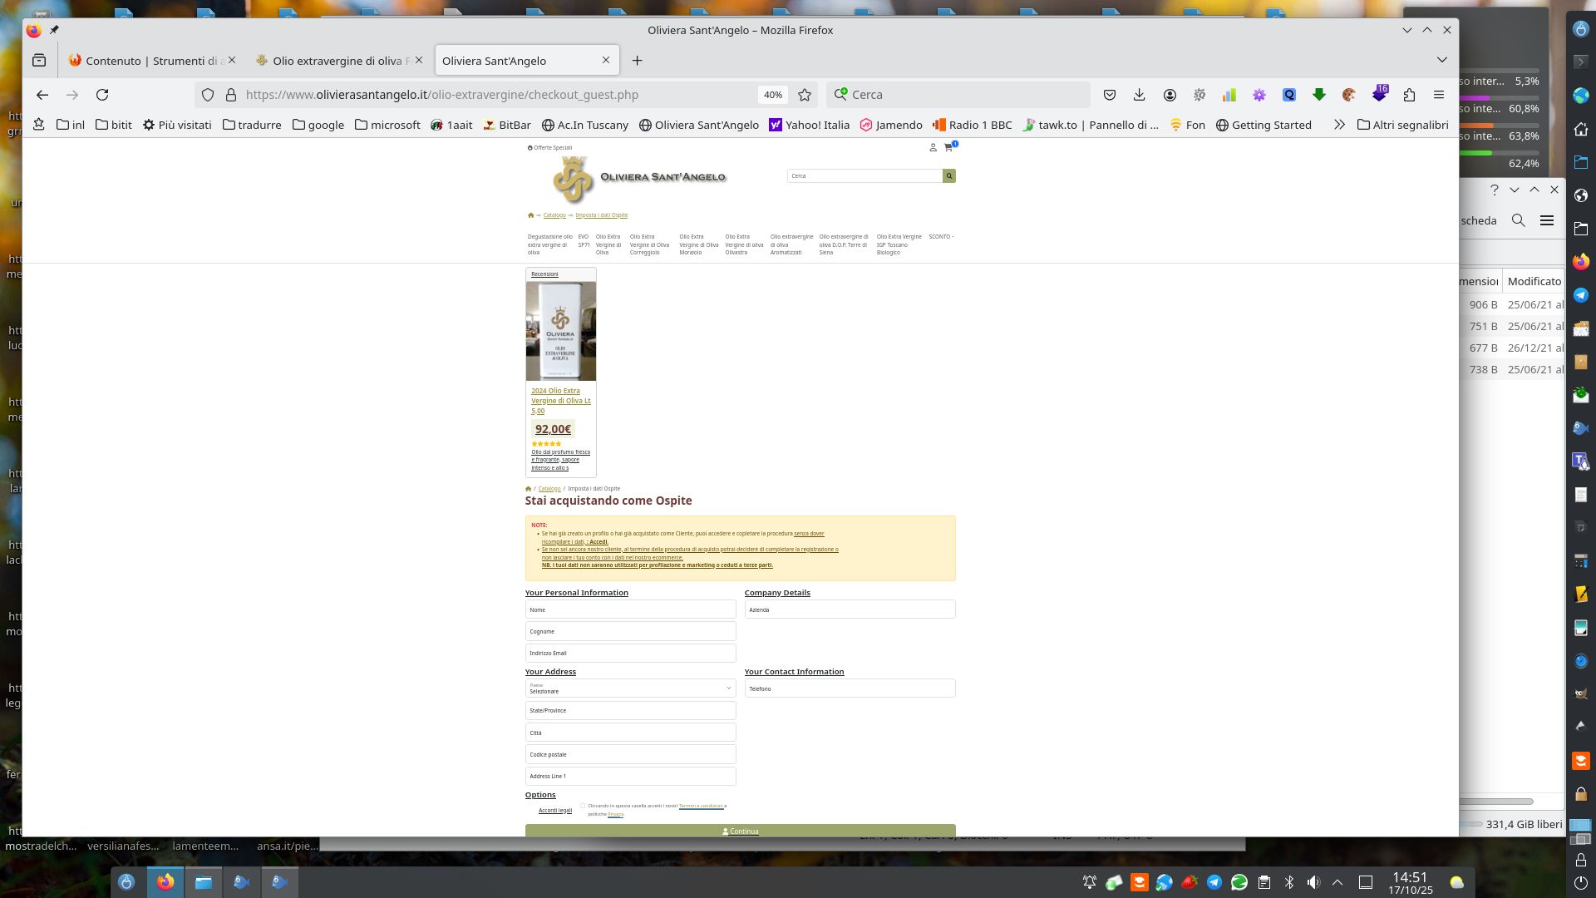Open the shopping cart on the website
The image size is (1596, 898).
tap(948, 147)
